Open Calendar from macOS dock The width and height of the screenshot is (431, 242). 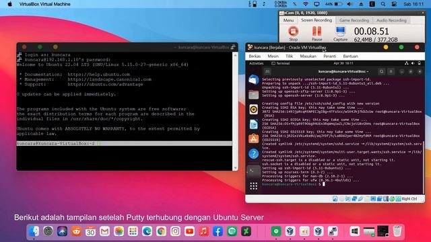click(x=90, y=231)
